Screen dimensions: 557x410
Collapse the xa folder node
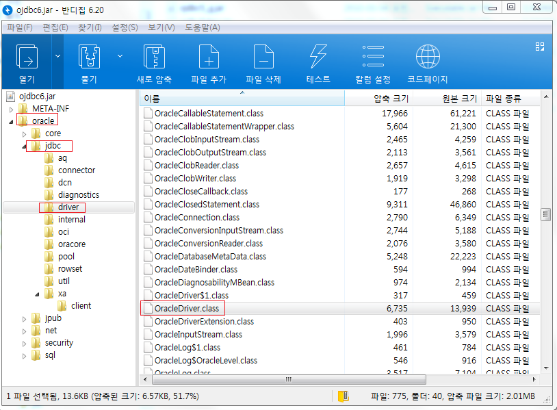click(38, 294)
